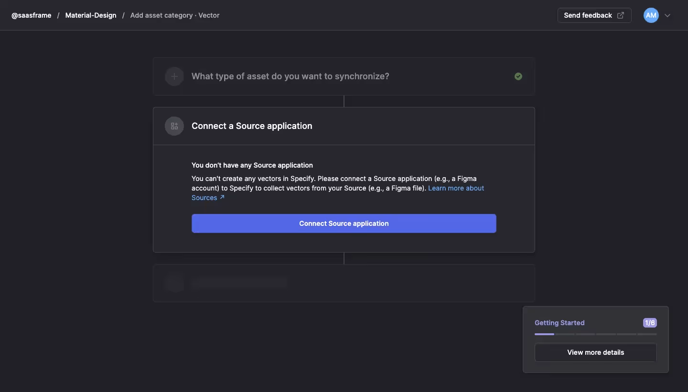Image resolution: width=688 pixels, height=392 pixels.
Task: Select the empty third step placeholder
Action: tap(344, 283)
